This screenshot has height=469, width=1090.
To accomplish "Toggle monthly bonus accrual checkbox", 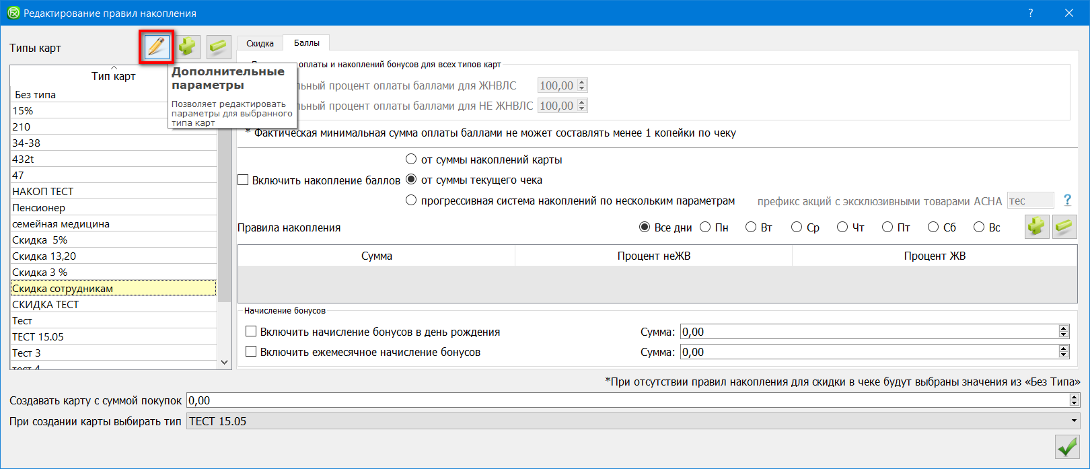I will 251,352.
